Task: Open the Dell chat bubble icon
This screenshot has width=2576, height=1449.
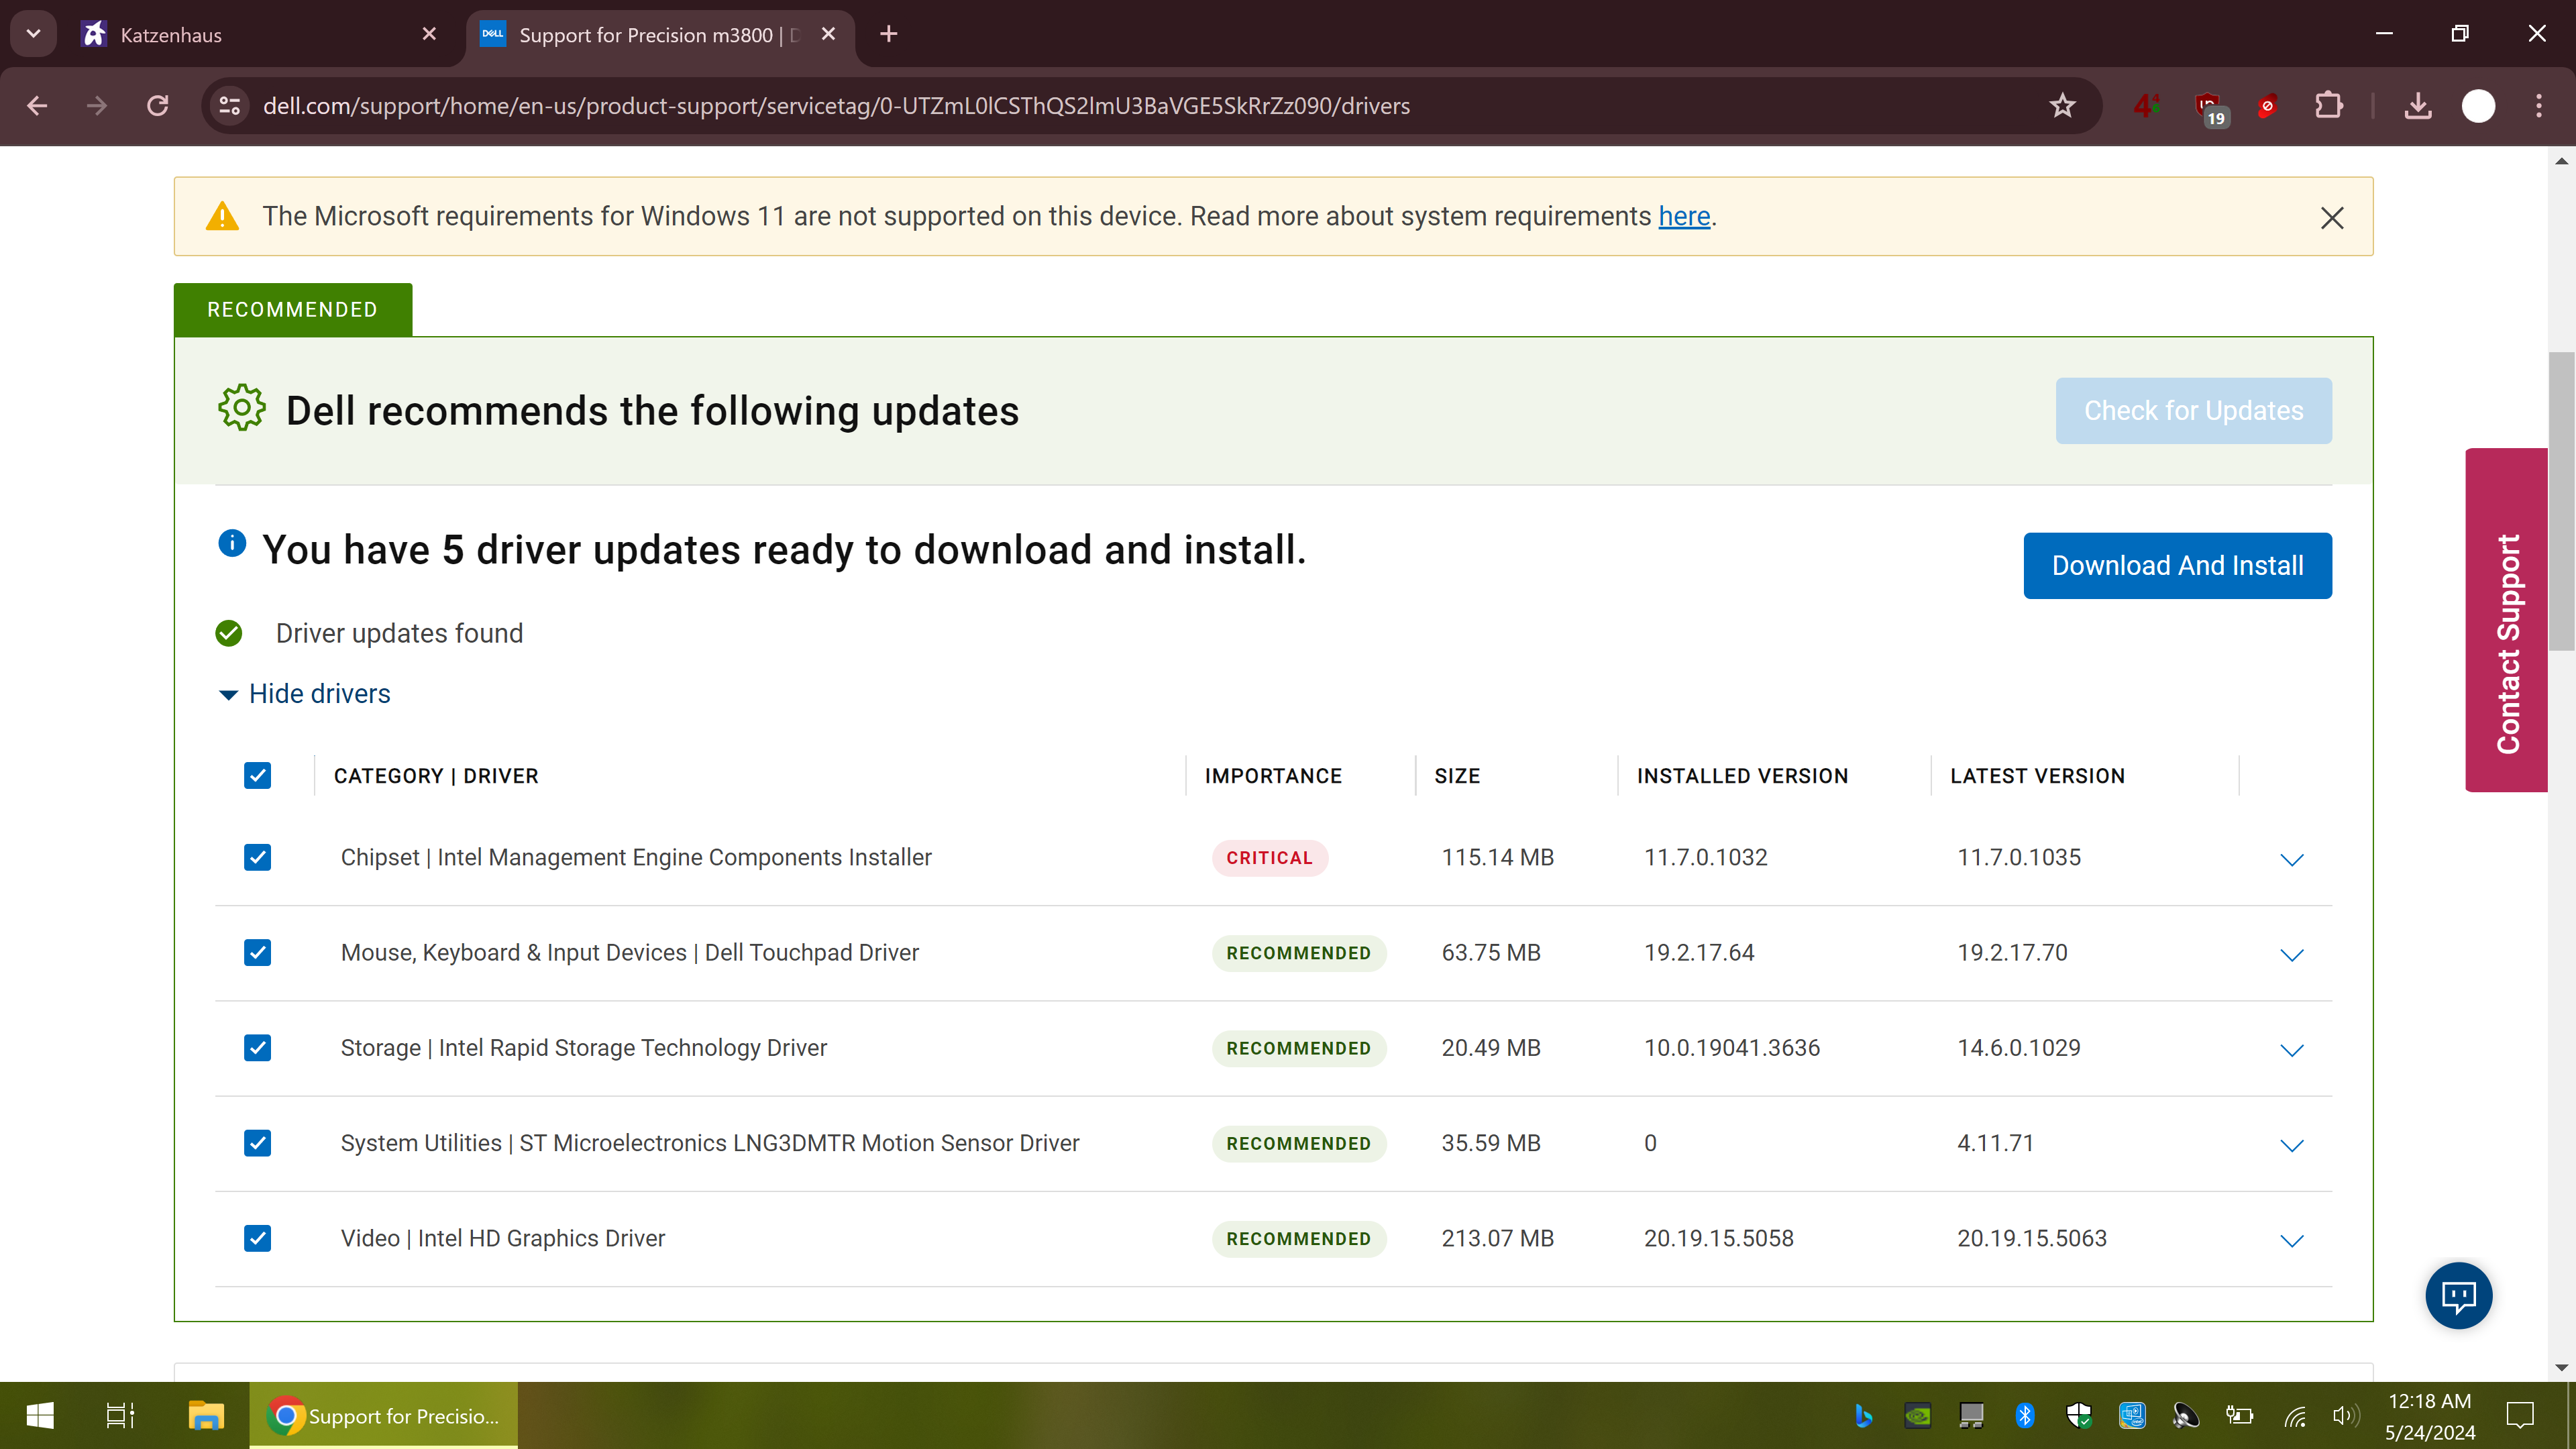Action: point(2458,1296)
